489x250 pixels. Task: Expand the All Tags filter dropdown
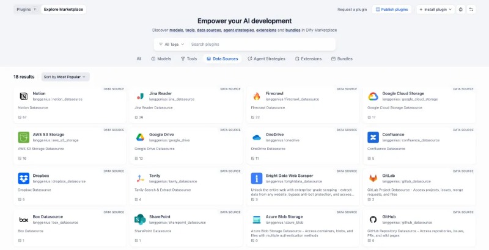[x=171, y=44]
